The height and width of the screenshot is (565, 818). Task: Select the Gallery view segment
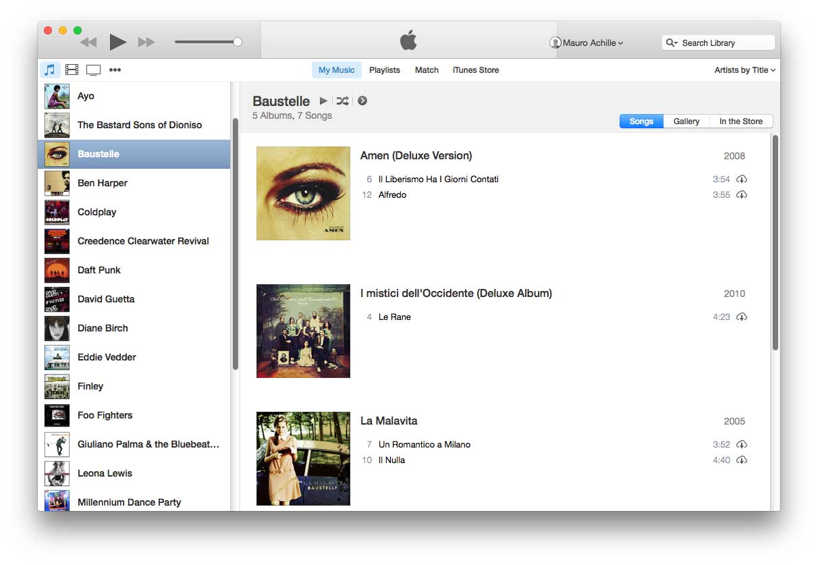(x=686, y=122)
